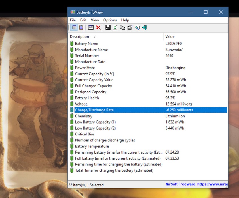Select the Current Capacity (in %) row

pyautogui.click(x=148, y=74)
